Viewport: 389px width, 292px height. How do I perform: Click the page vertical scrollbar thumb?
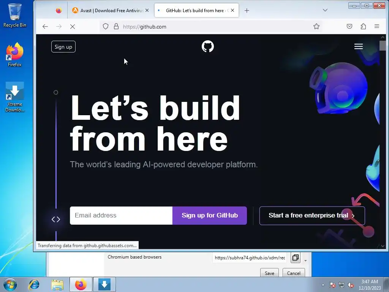coord(383,46)
